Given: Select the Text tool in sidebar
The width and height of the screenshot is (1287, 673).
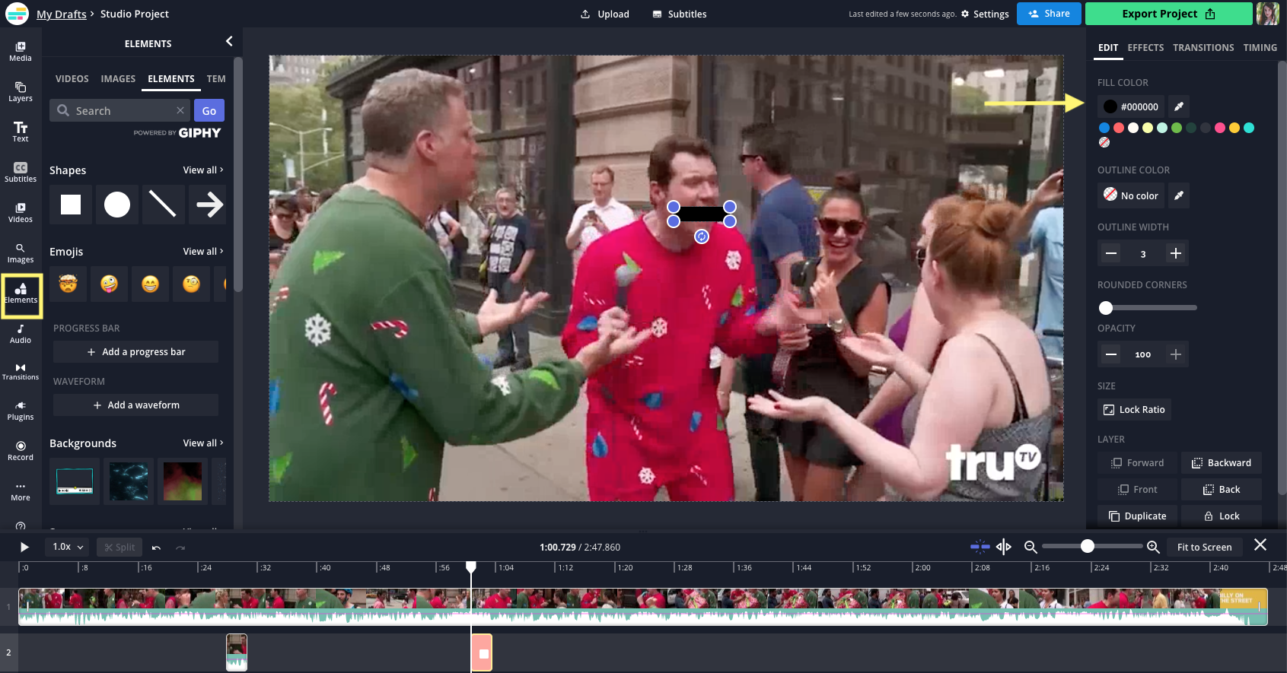Looking at the screenshot, I should coord(21,132).
